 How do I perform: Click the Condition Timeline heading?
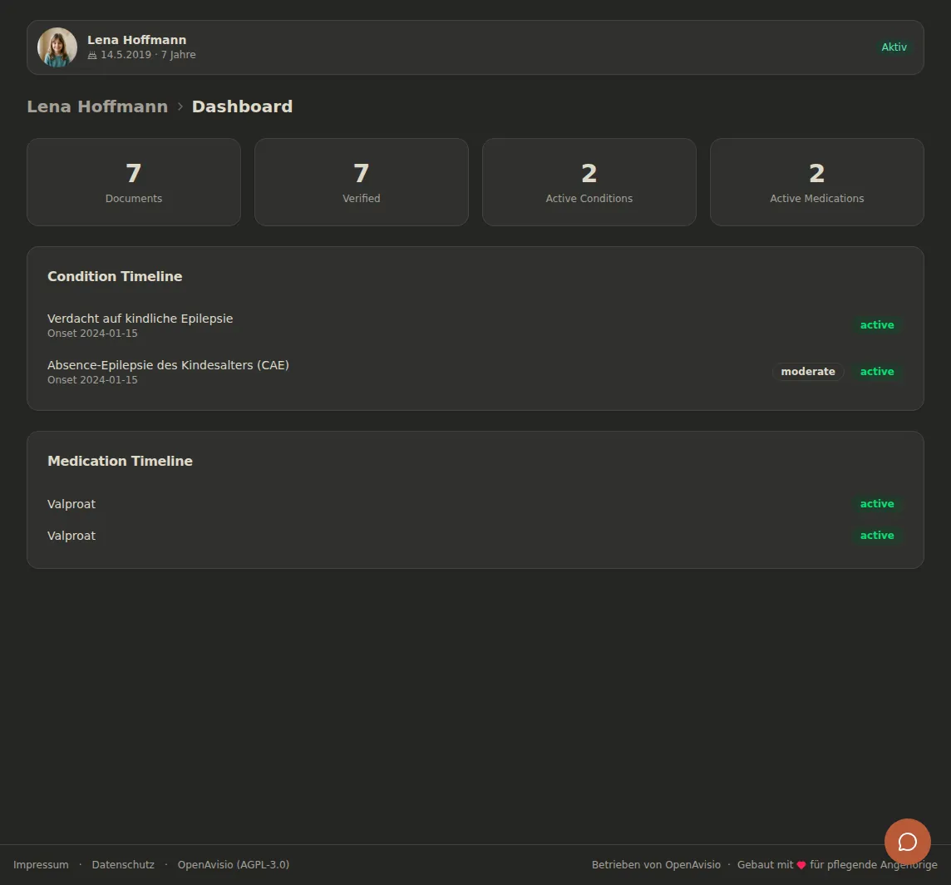(x=115, y=276)
